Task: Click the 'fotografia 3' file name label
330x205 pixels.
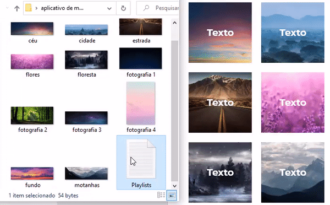Action: tap(87, 130)
